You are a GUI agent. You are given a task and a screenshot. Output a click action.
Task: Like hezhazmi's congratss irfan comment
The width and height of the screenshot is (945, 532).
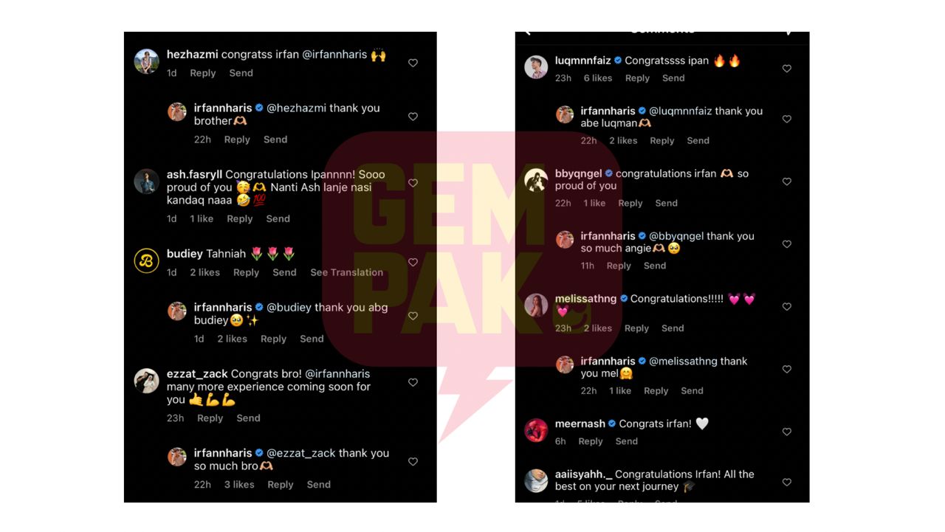413,63
